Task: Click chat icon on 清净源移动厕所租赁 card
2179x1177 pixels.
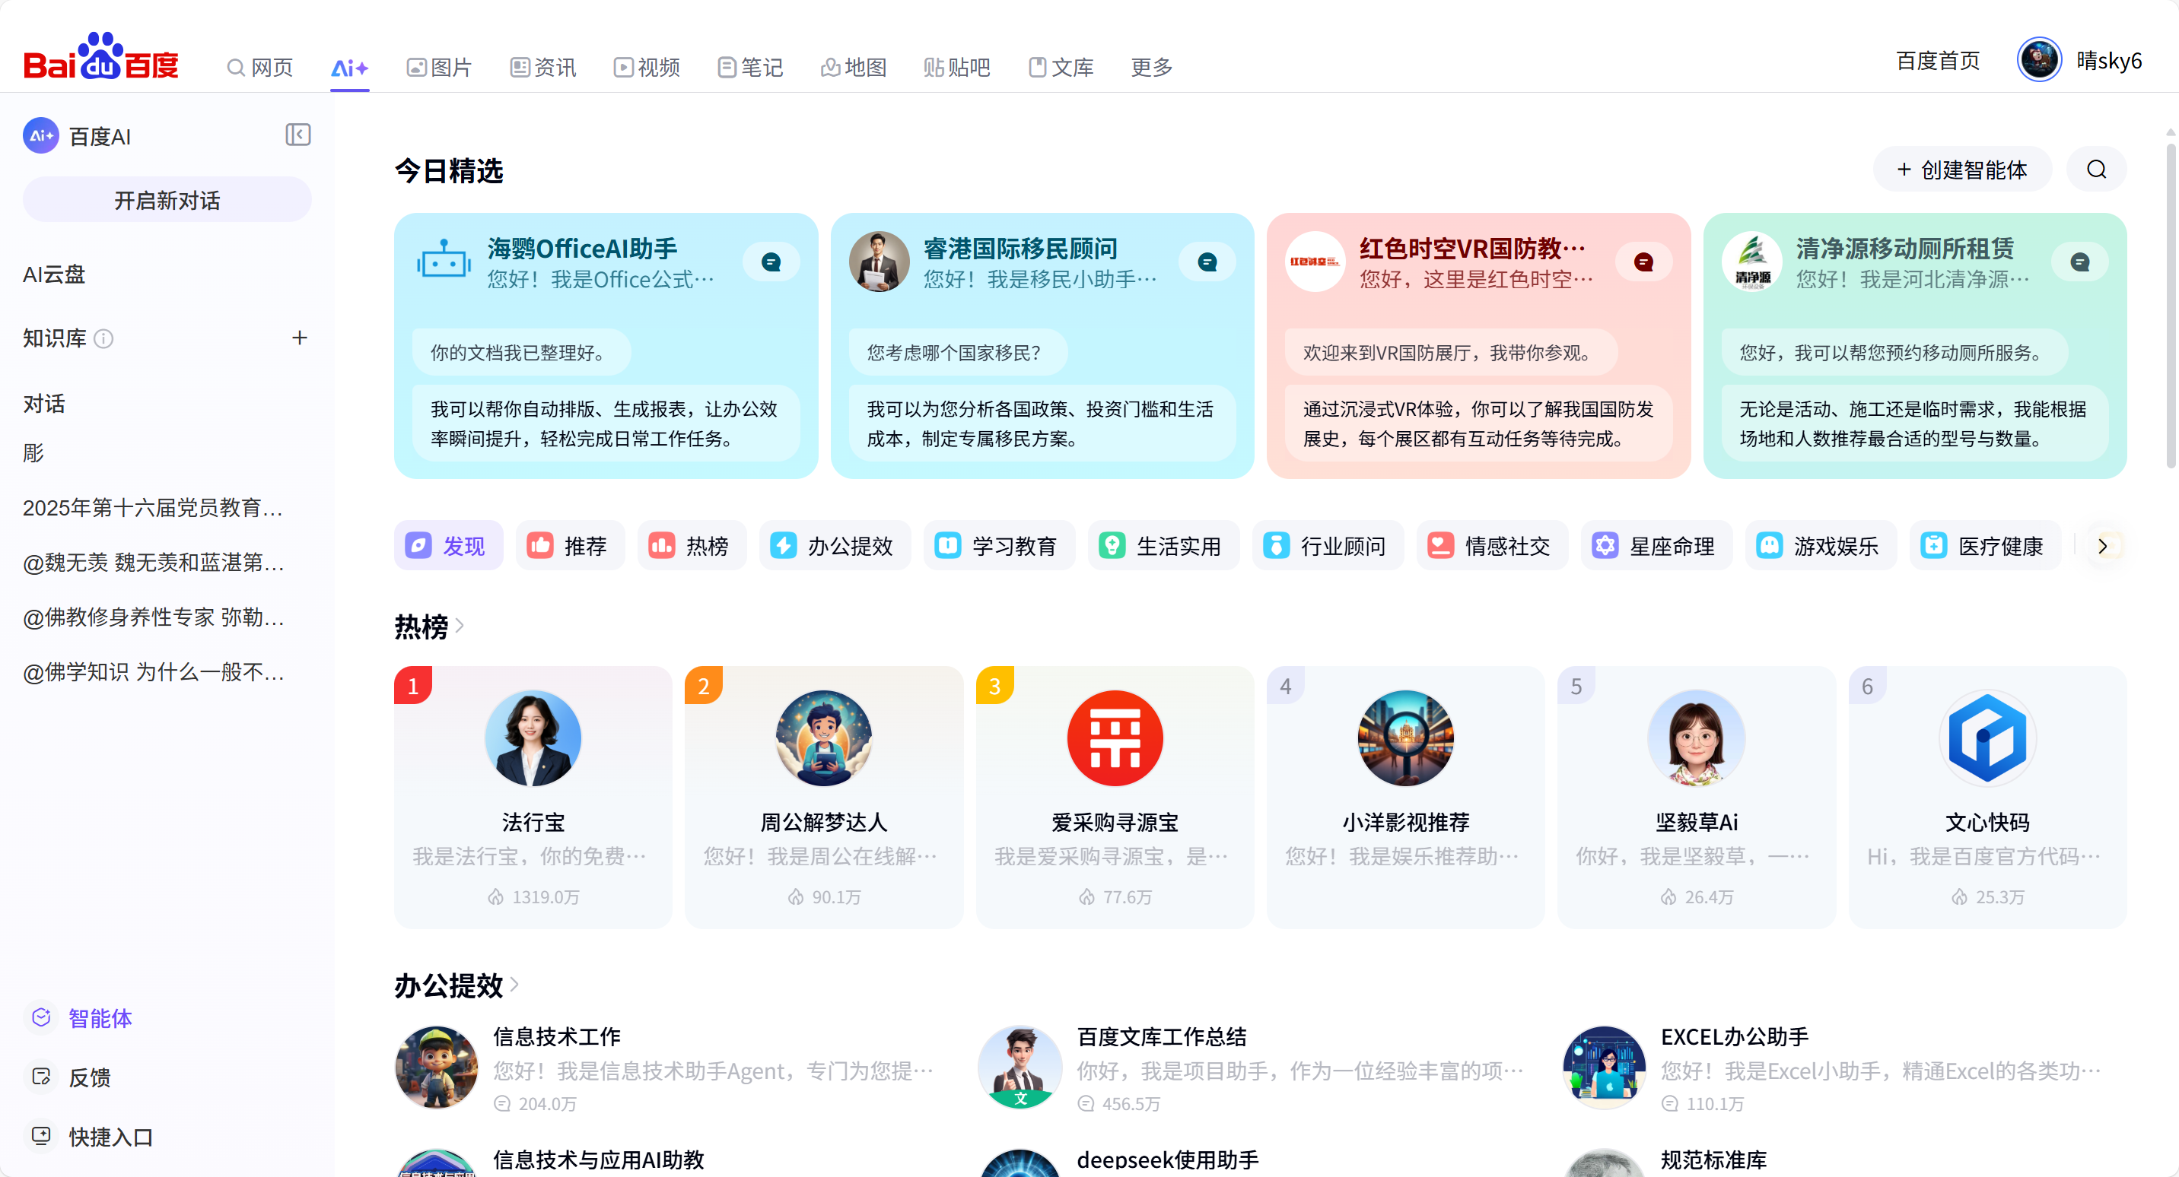Action: click(x=2080, y=262)
